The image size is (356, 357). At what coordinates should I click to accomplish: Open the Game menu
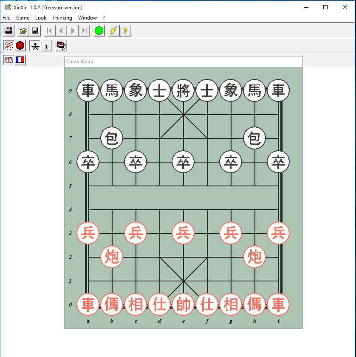click(23, 18)
